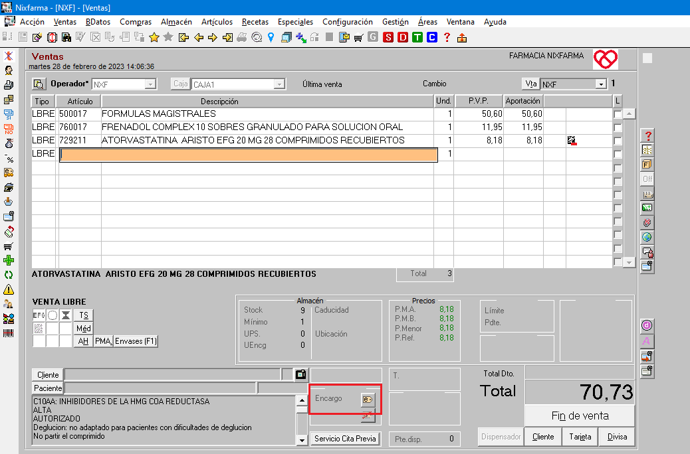The width and height of the screenshot is (690, 454).
Task: Click the mortar and pestle sidebar icon
Action: [x=9, y=202]
